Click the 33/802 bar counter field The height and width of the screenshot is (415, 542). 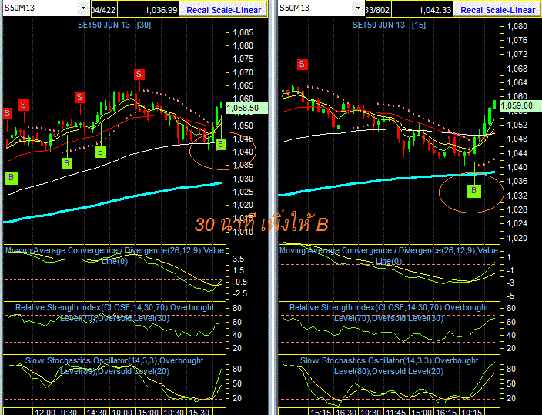(x=377, y=10)
